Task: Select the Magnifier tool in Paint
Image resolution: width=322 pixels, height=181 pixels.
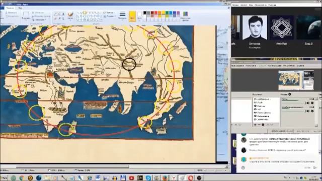Action: [x=63, y=19]
